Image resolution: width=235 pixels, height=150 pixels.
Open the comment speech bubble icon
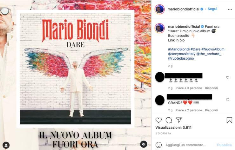(x=169, y=120)
